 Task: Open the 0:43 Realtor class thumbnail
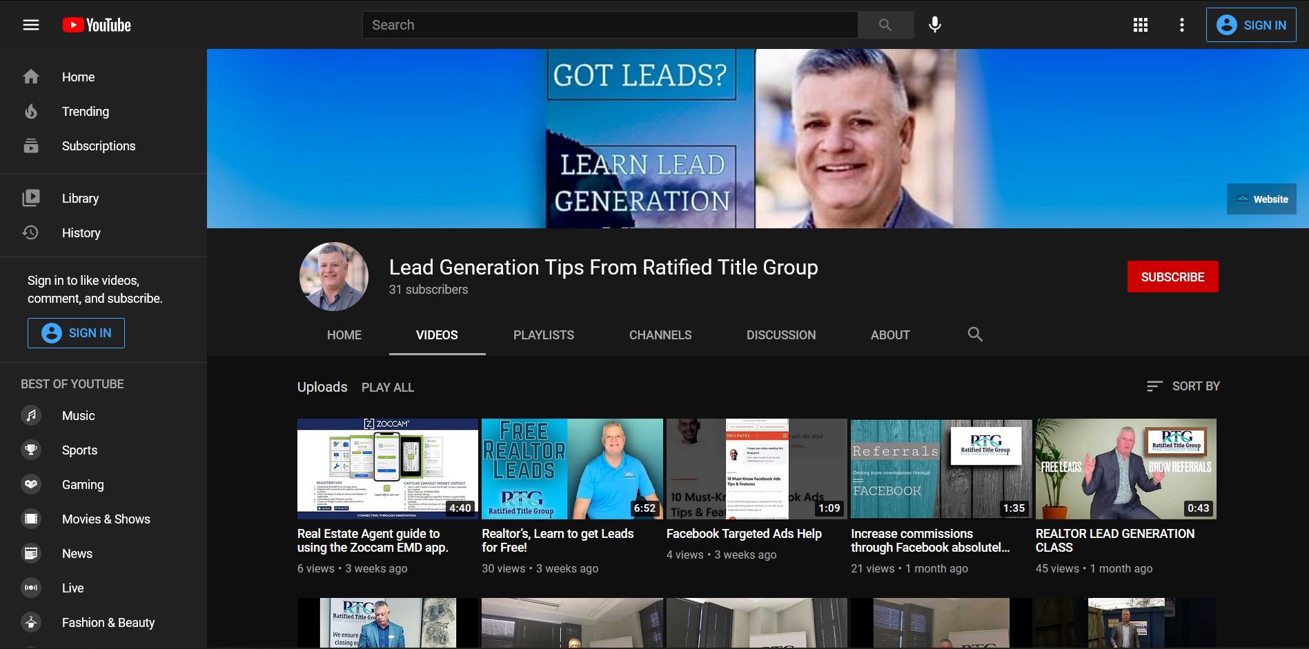click(1126, 469)
